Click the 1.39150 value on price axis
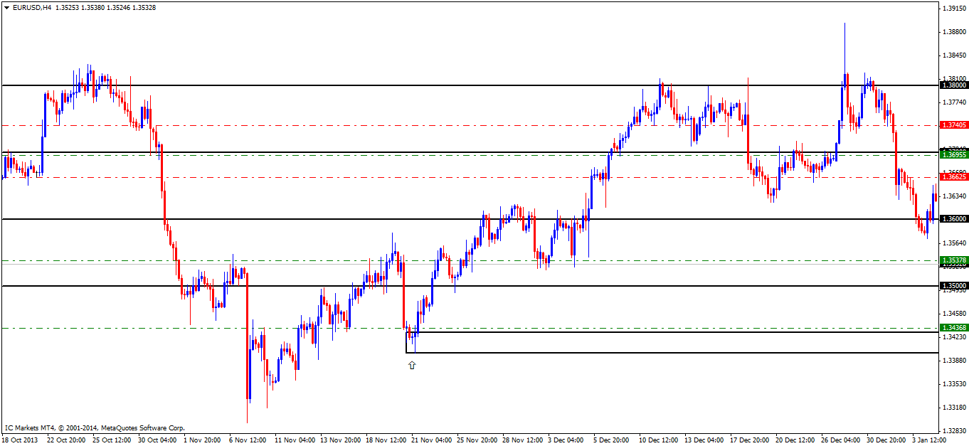 coord(954,9)
